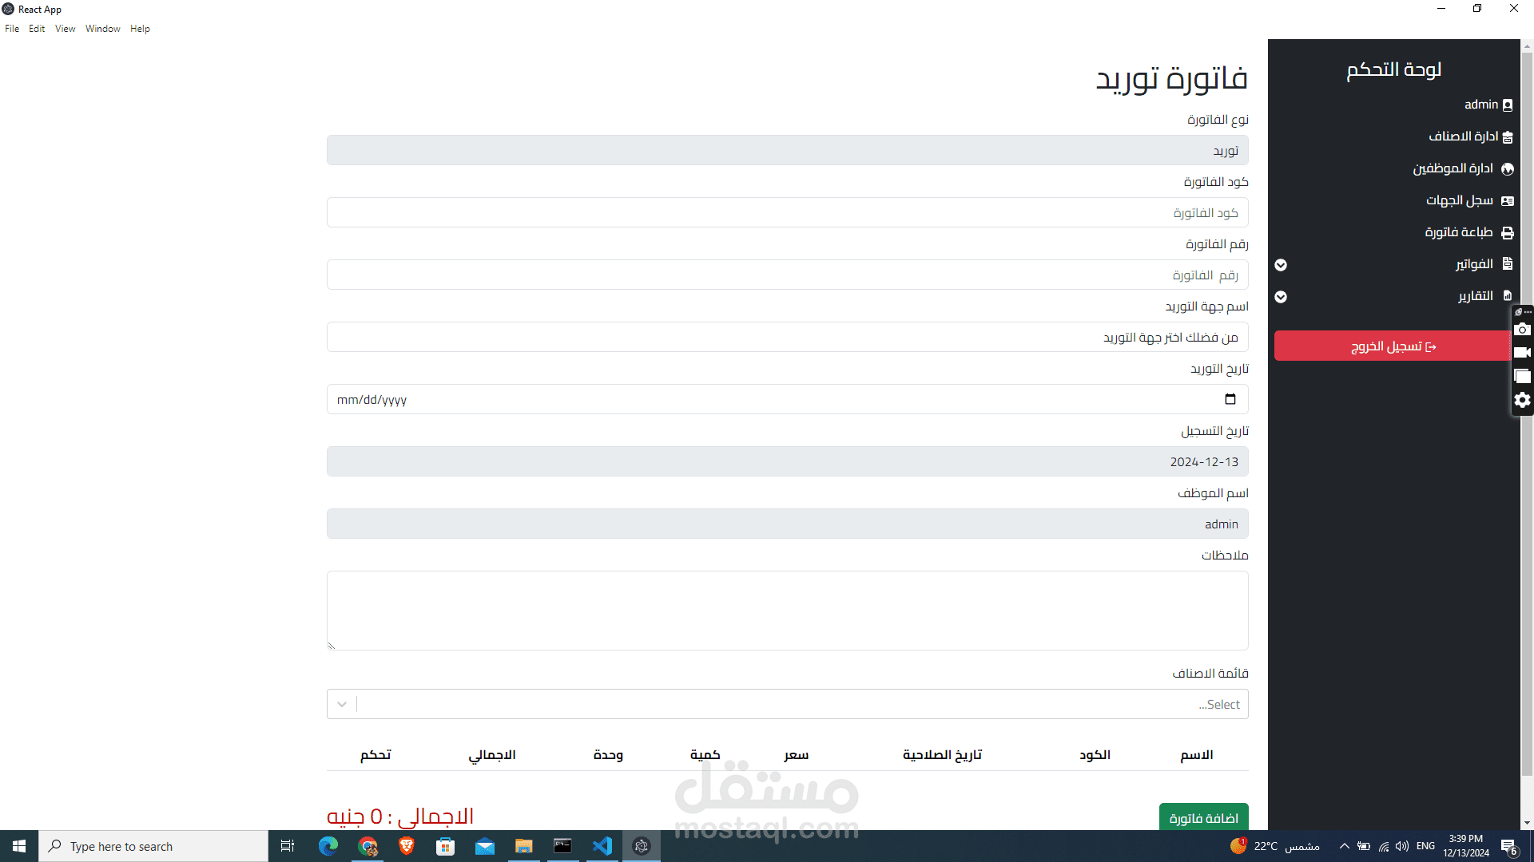Click the سجل الجهات card icon
Viewport: 1534px width, 862px height.
click(1507, 201)
